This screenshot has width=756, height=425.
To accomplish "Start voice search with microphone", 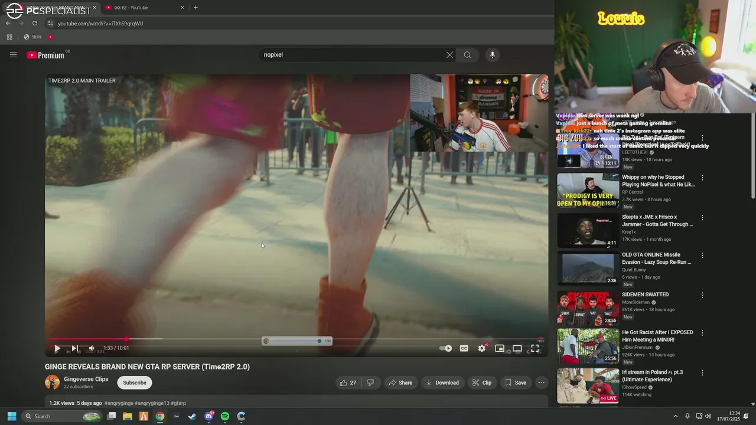I will (493, 55).
